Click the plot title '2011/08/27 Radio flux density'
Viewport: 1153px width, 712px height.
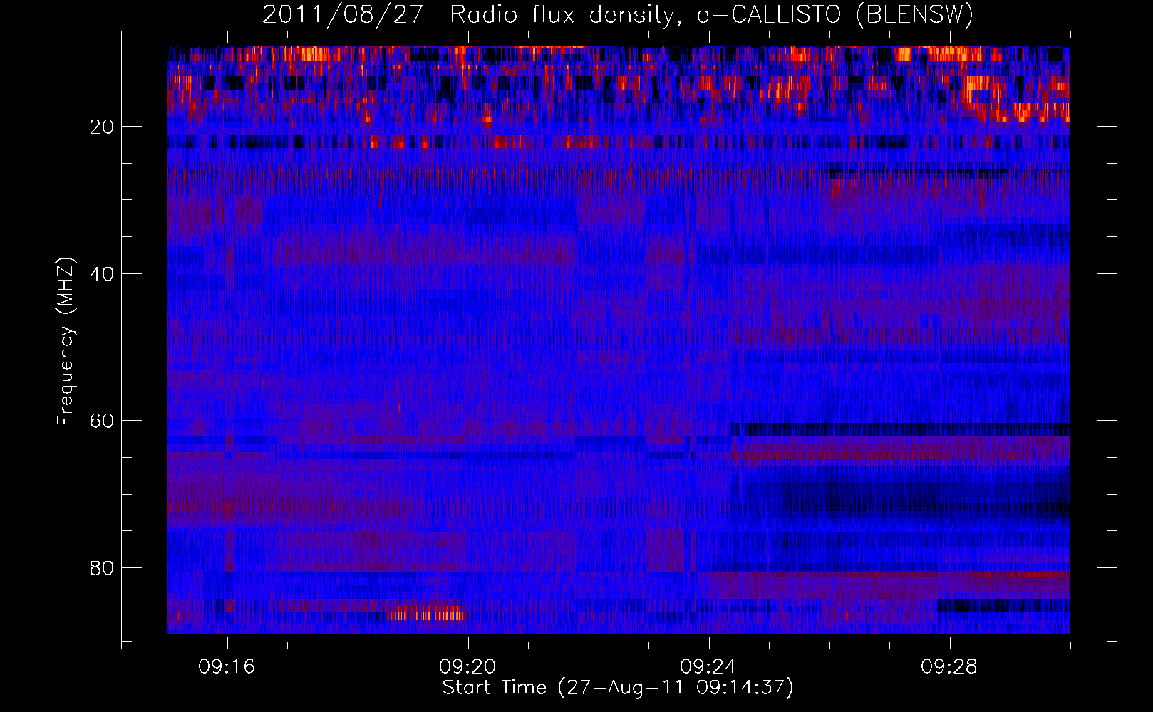click(x=618, y=14)
